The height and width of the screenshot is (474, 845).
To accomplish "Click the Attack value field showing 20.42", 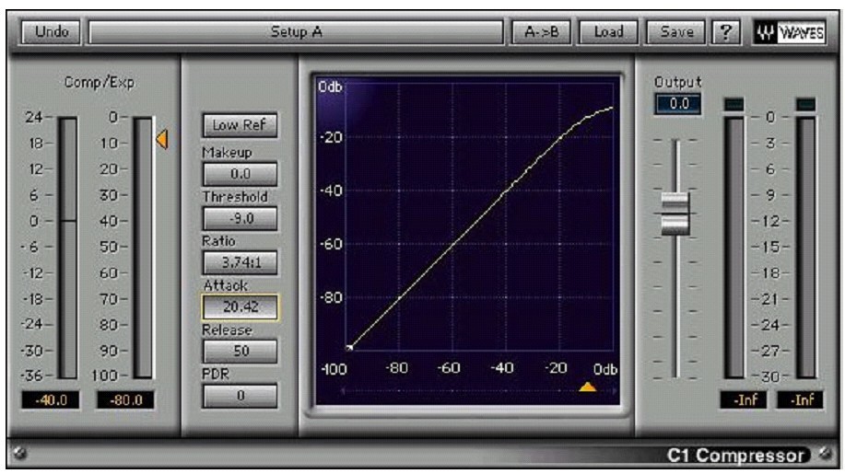I will (239, 306).
